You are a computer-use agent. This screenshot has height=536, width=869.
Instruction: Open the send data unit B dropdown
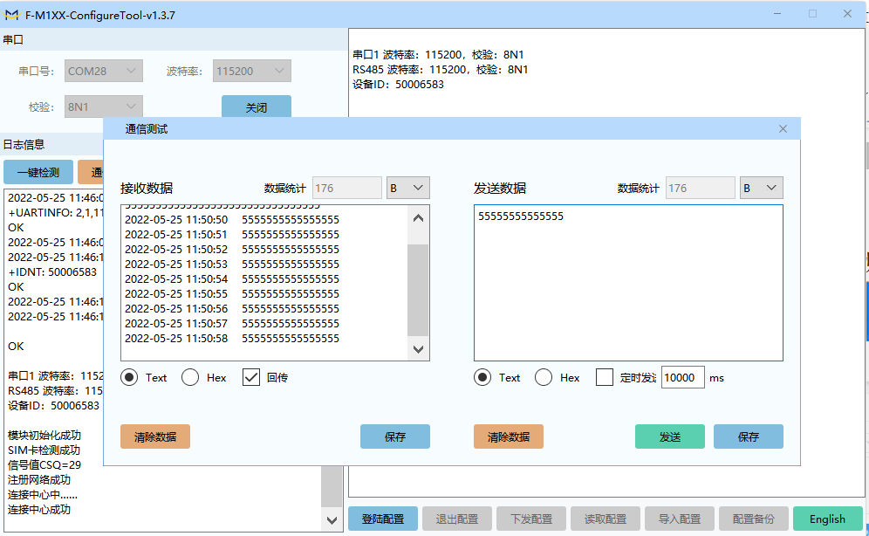[x=762, y=188]
